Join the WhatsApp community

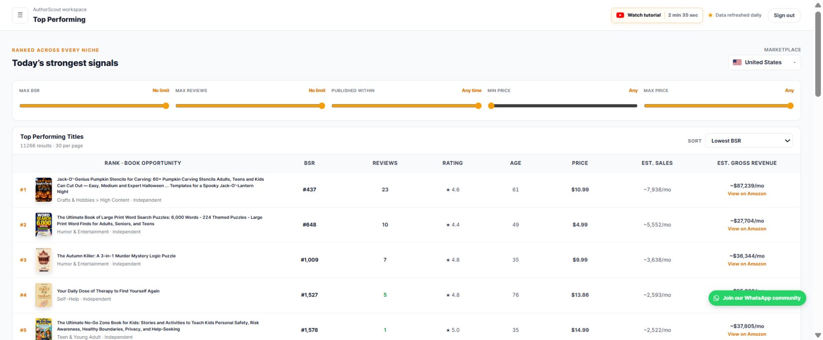(x=757, y=298)
